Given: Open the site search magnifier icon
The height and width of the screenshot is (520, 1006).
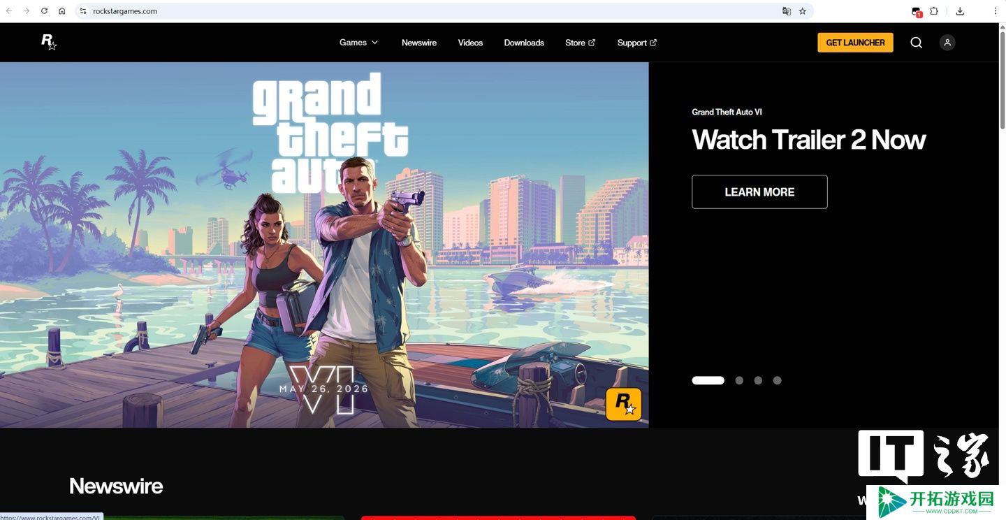Looking at the screenshot, I should [x=917, y=43].
